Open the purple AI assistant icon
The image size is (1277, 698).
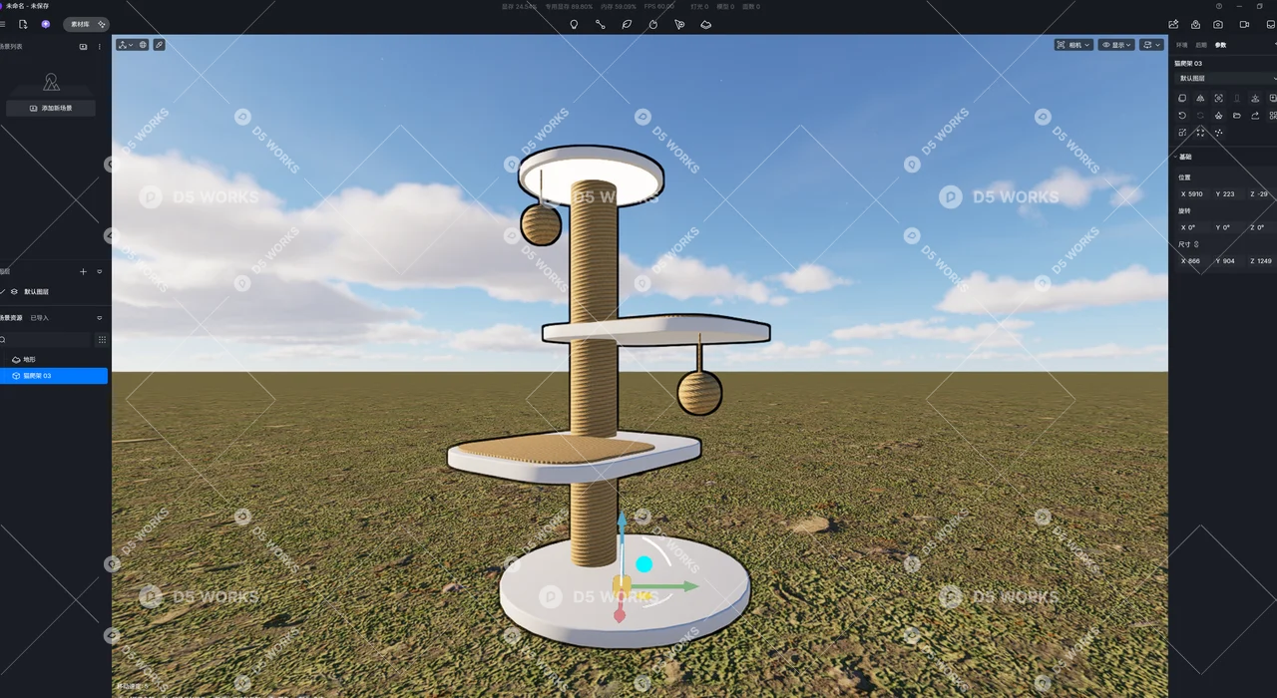click(46, 24)
